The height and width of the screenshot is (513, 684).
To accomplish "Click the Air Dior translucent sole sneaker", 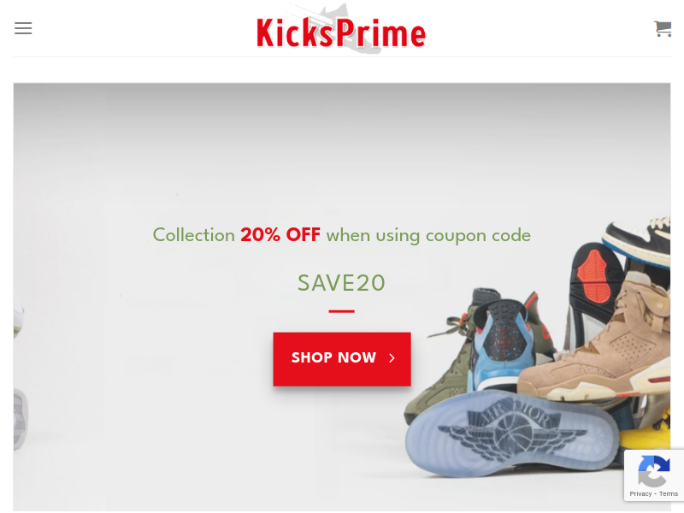I will [x=510, y=432].
